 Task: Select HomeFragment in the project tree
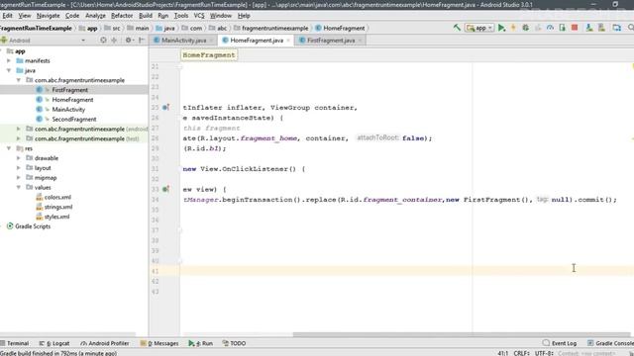(72, 100)
